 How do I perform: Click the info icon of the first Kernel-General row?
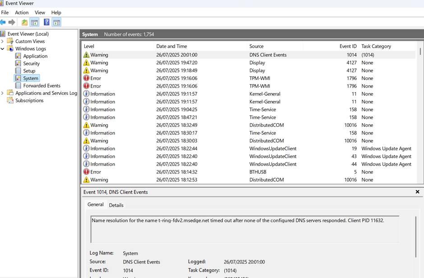pos(86,94)
